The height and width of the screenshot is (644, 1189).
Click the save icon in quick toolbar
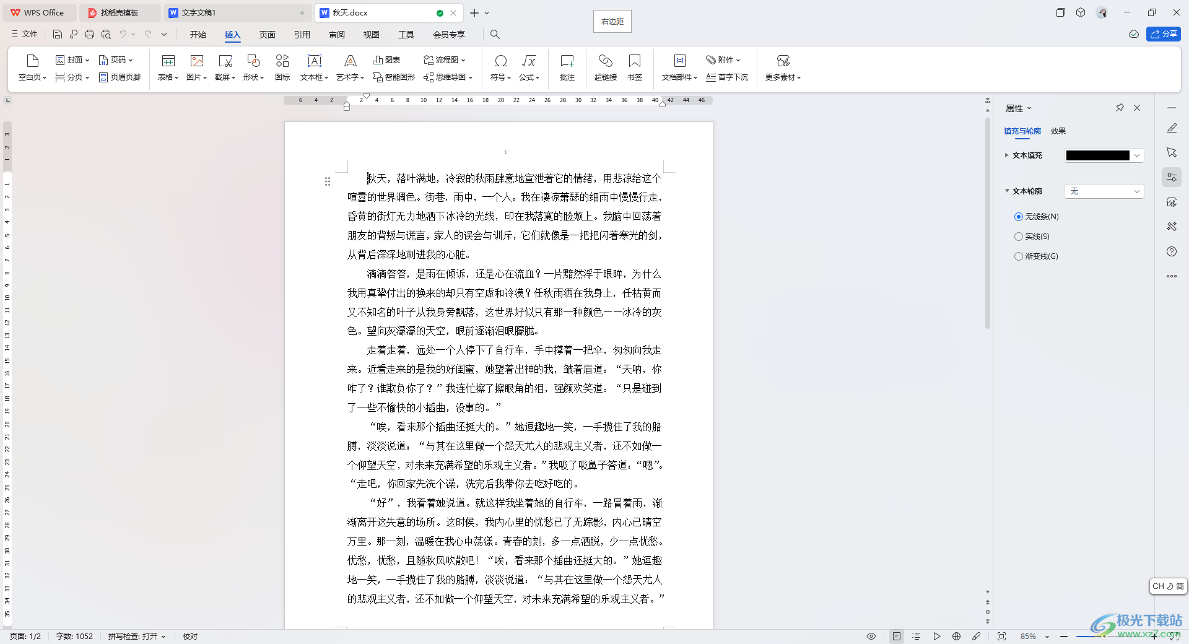[x=58, y=35]
